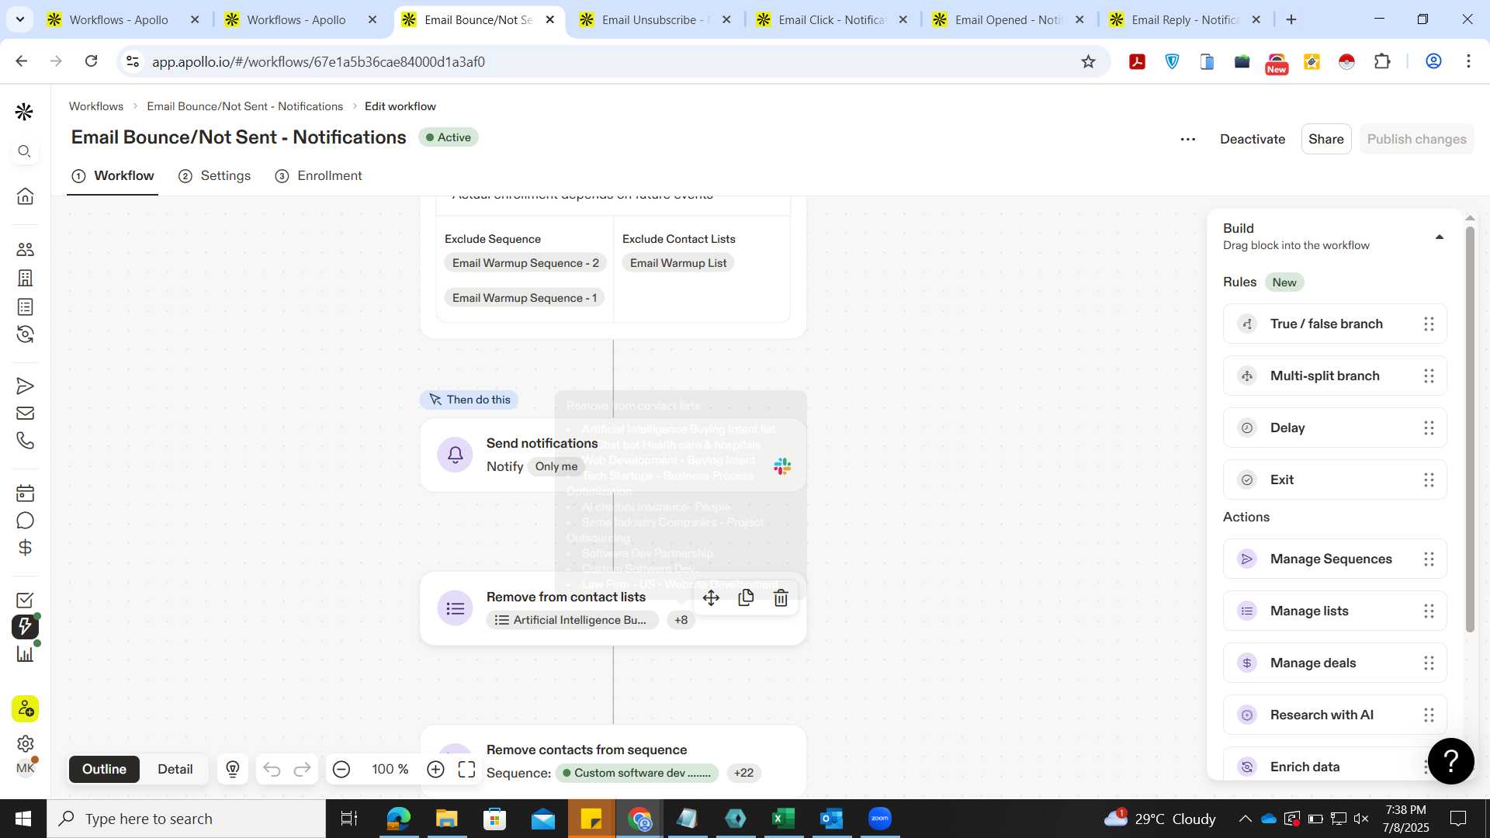
Task: Open the Settings step tab
Action: [215, 176]
